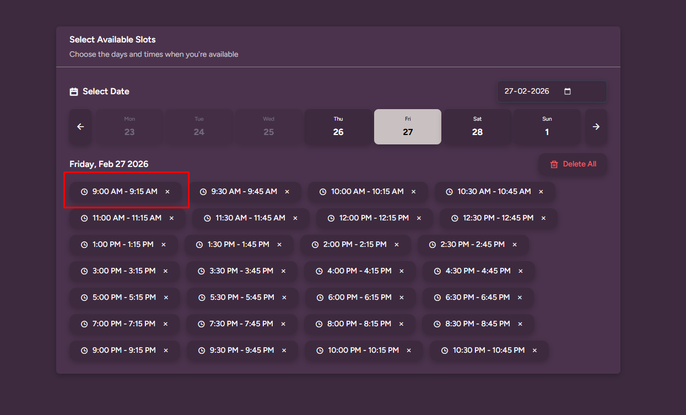Click clock icon on 11:30 AM slot

click(x=207, y=218)
